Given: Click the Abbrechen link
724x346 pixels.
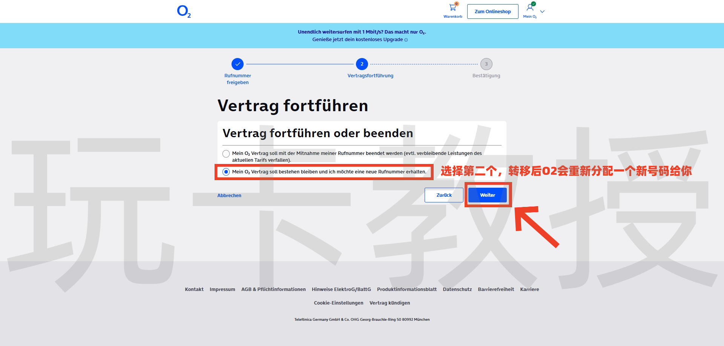Looking at the screenshot, I should click(229, 195).
